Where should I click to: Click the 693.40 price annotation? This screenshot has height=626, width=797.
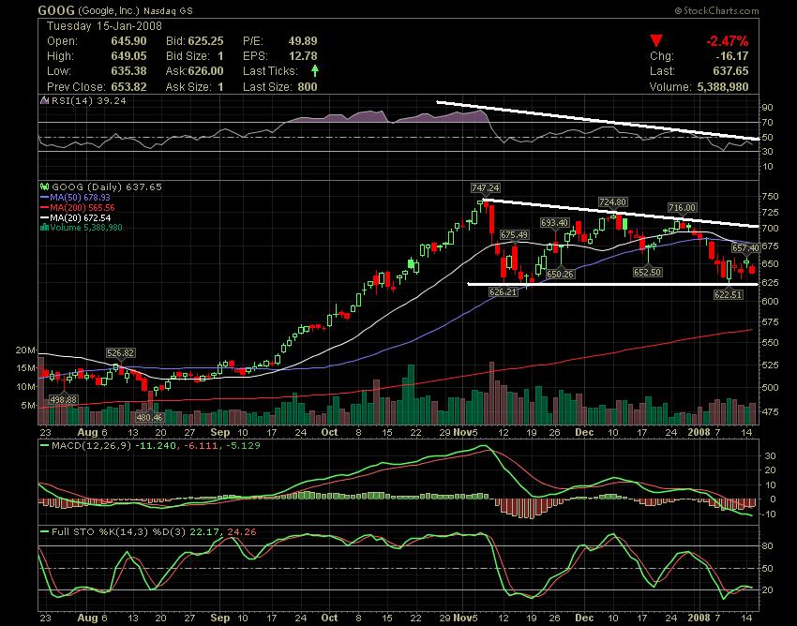554,222
